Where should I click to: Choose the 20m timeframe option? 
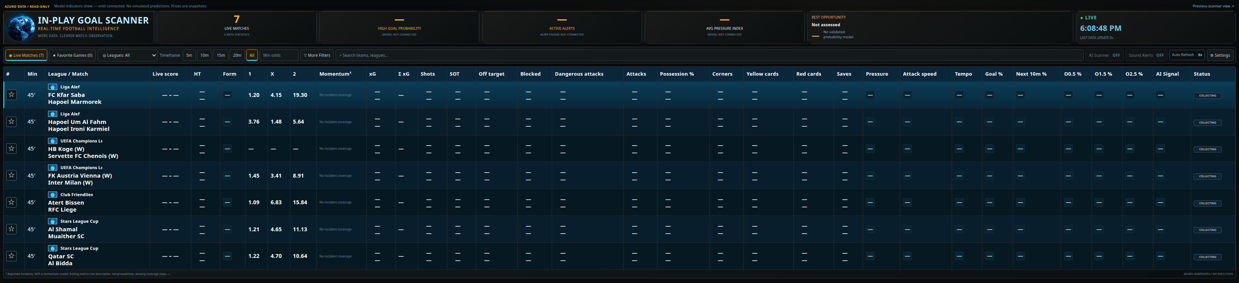coord(237,55)
